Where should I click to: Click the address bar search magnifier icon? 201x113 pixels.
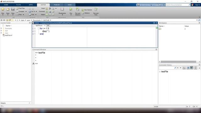pyautogui.click(x=199, y=20)
